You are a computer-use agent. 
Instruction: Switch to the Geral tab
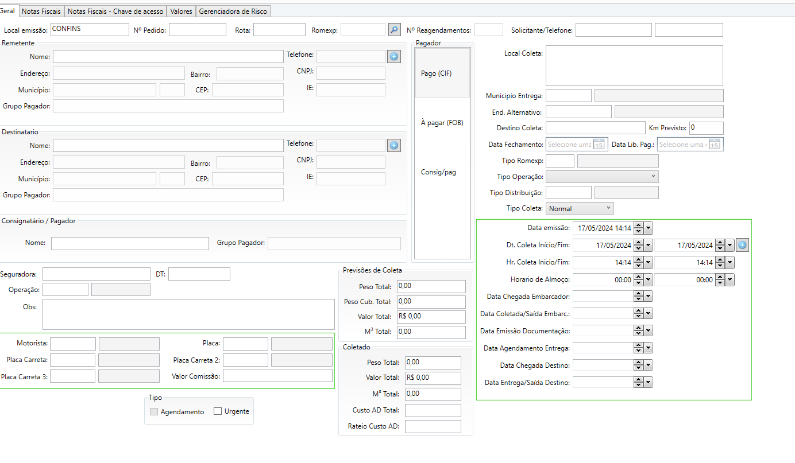tap(8, 10)
